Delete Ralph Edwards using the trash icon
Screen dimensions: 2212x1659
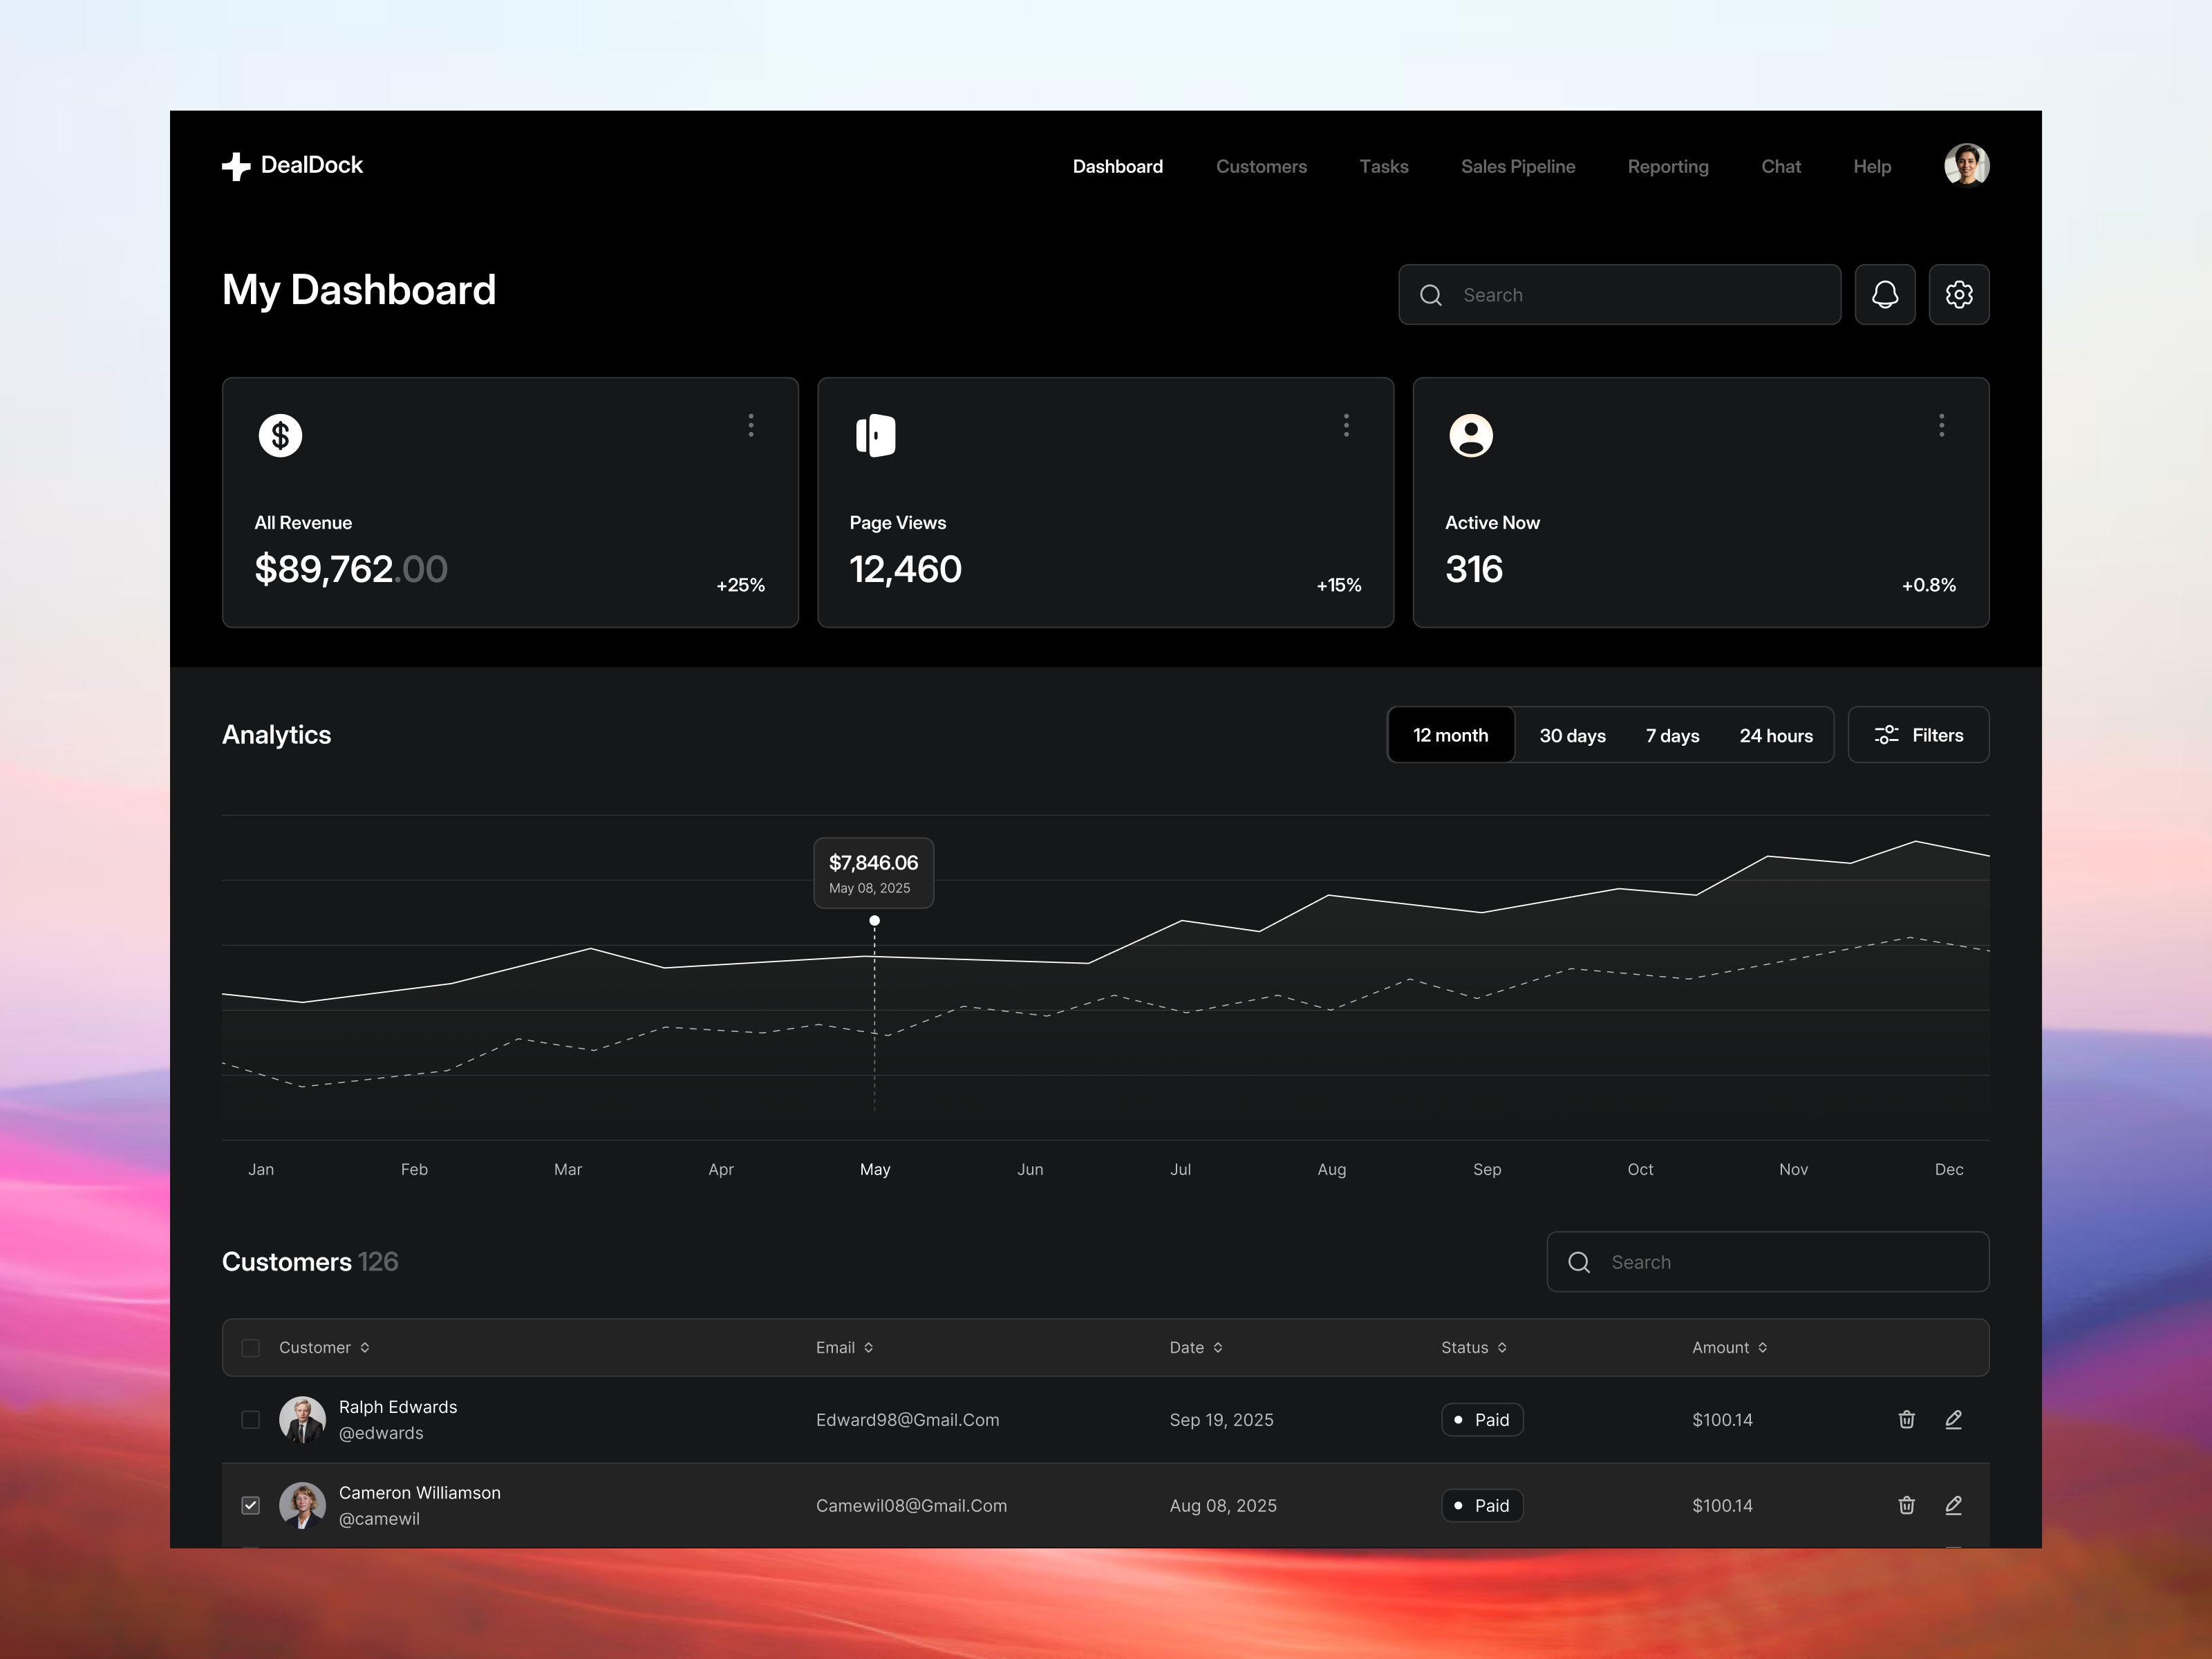click(x=1906, y=1419)
